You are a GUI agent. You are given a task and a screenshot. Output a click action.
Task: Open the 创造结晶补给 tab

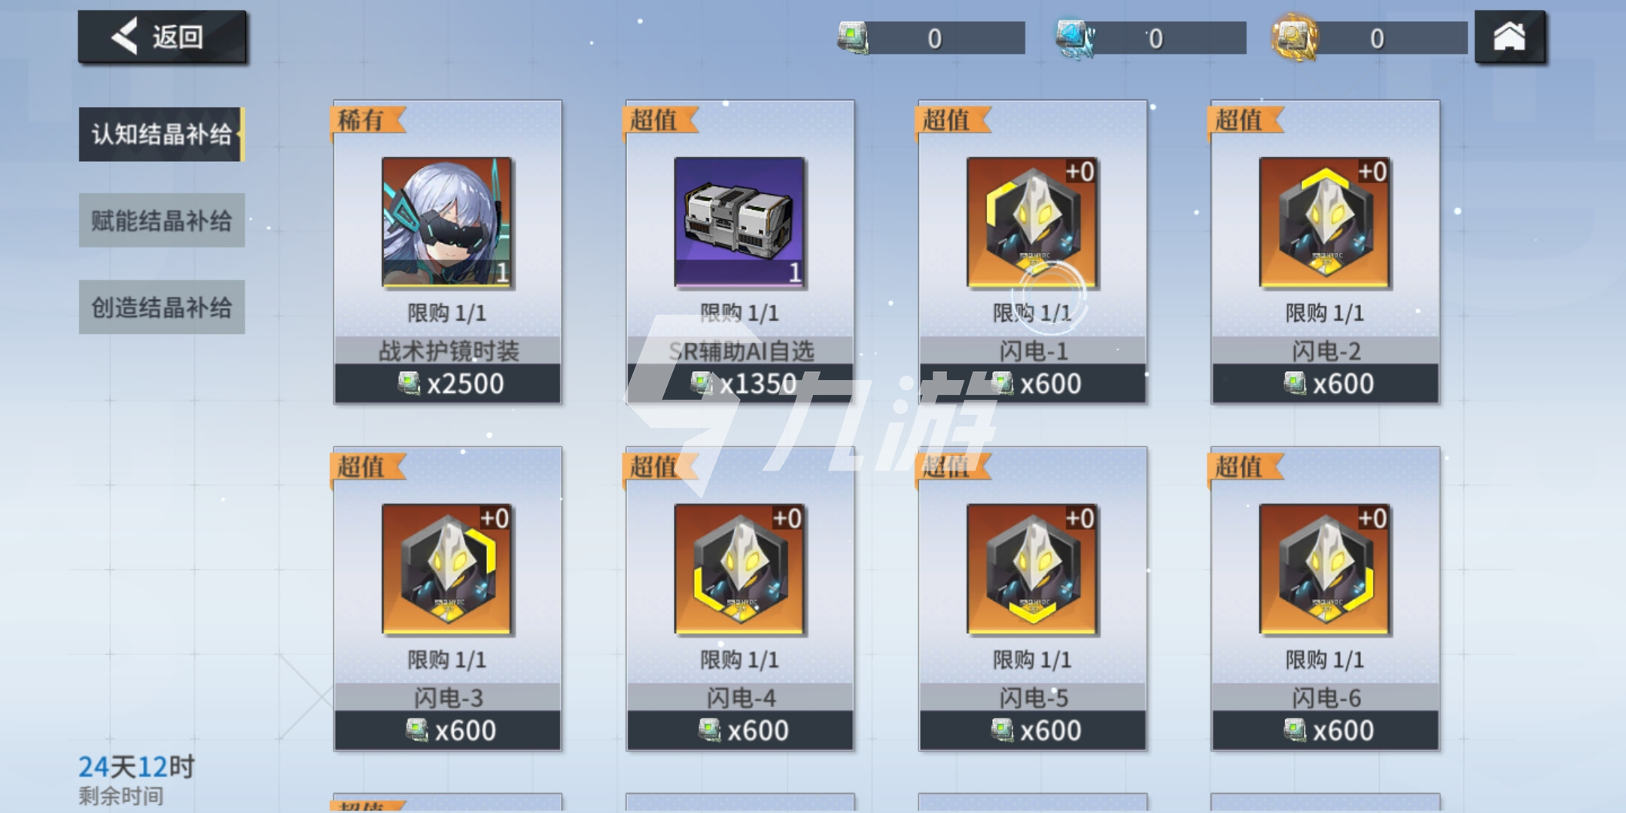pyautogui.click(x=162, y=307)
